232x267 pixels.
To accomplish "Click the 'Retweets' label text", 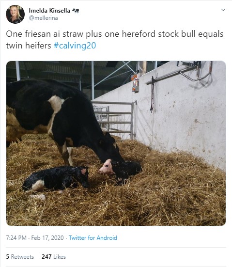I will (x=22, y=257).
